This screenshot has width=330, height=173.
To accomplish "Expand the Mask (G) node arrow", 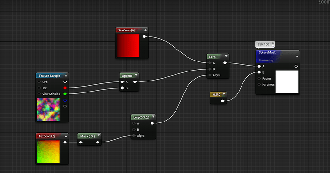I will tap(99, 136).
